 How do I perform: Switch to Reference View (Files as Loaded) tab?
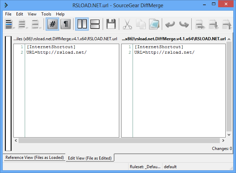[35, 158]
